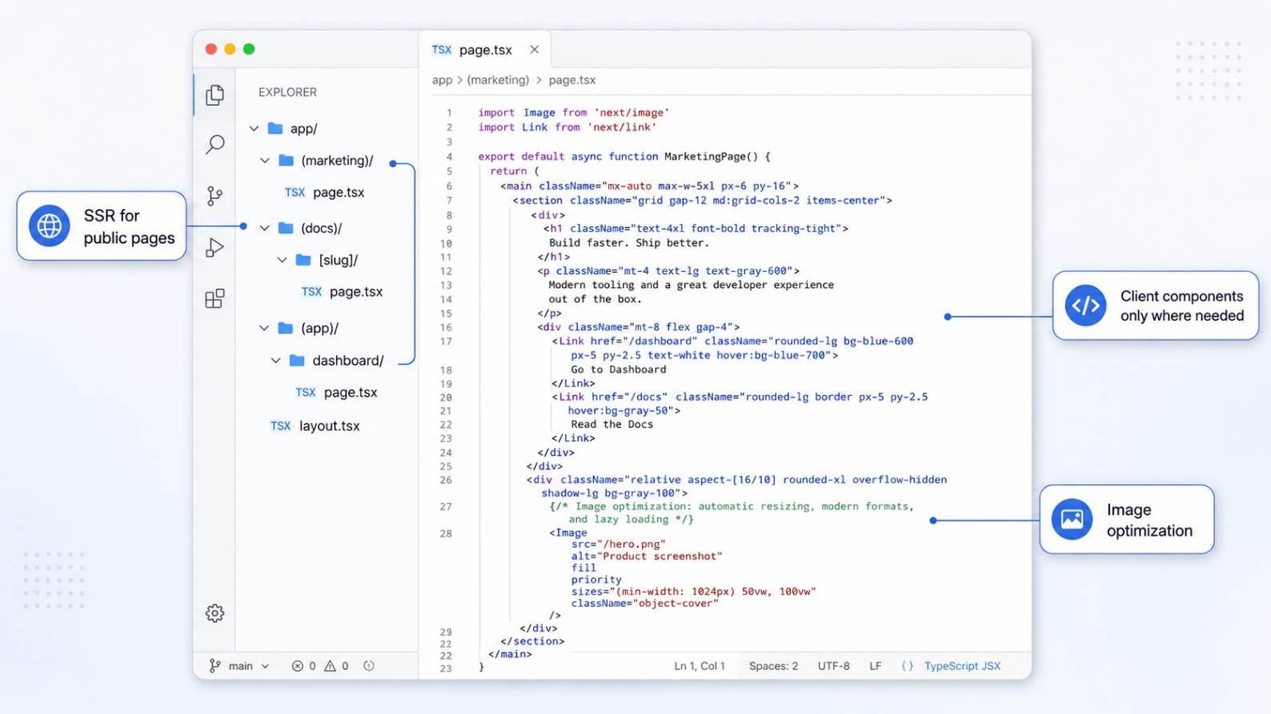Click the code brackets icon on Client components callout
Screen dimensions: 1271x714
pos(1085,305)
